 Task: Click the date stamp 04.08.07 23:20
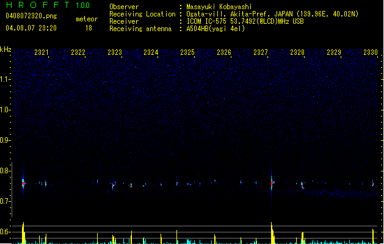(x=31, y=28)
